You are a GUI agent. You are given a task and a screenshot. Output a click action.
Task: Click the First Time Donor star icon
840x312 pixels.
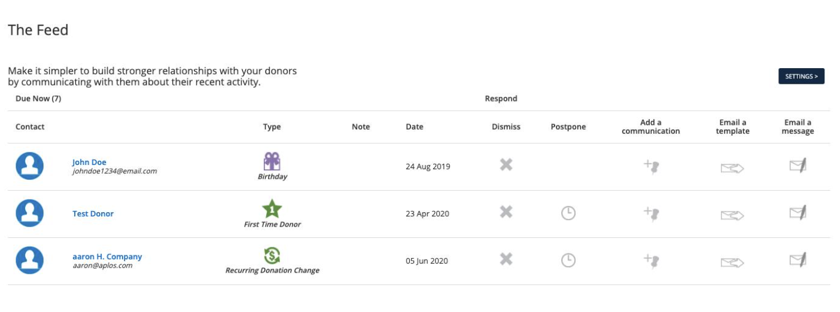(x=272, y=209)
